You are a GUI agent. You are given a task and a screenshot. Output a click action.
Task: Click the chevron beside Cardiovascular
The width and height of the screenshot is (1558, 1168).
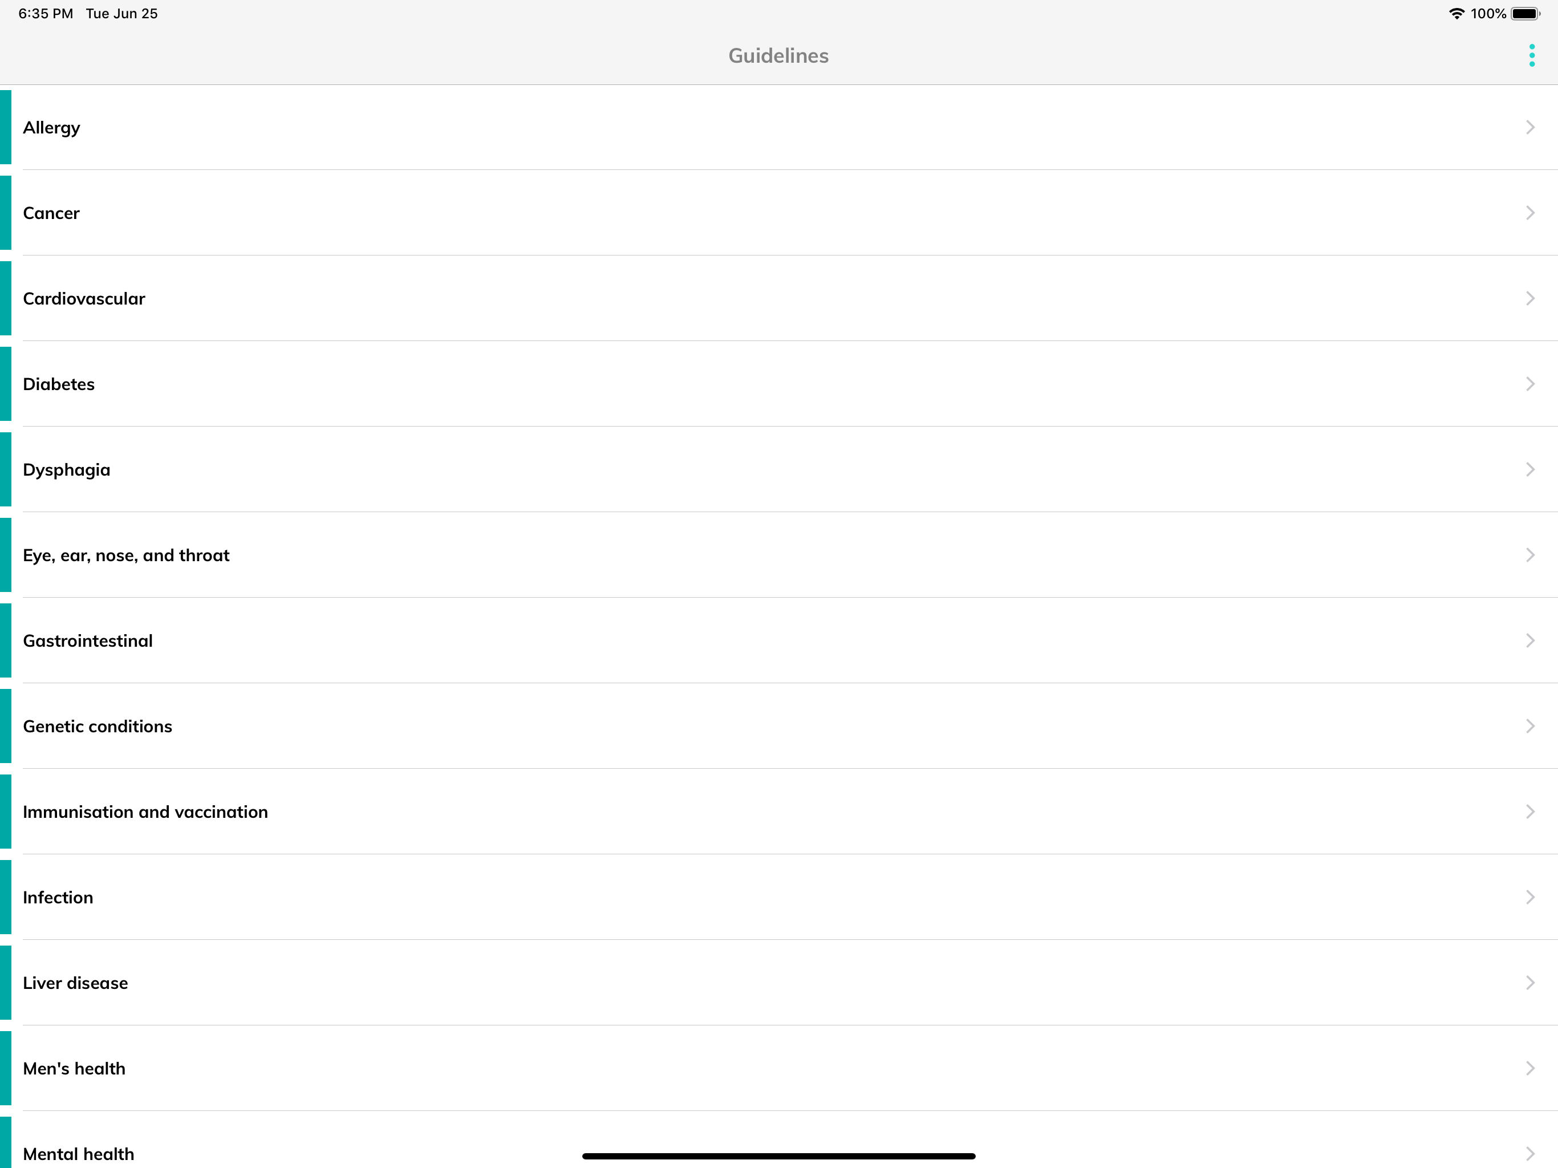1530,299
